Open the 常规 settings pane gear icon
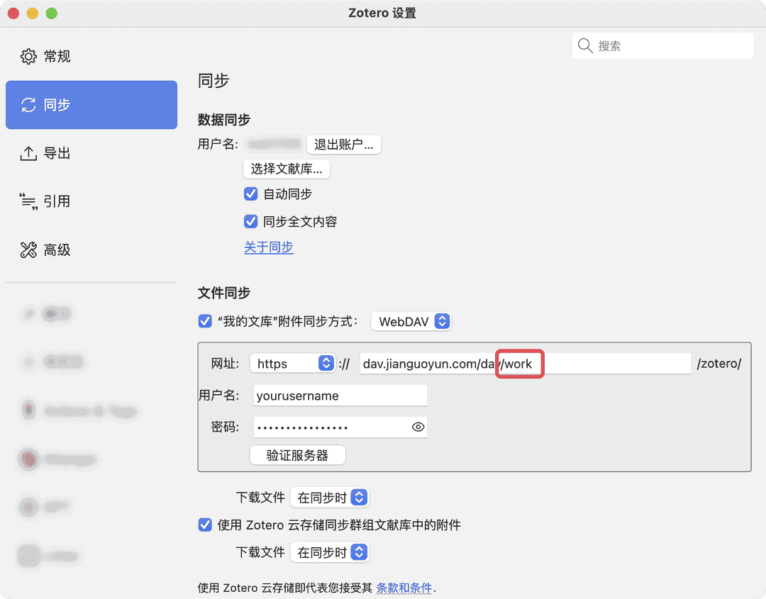The image size is (766, 599). pos(28,56)
